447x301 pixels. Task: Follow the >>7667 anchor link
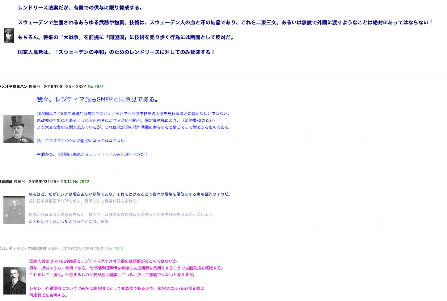click(181, 288)
